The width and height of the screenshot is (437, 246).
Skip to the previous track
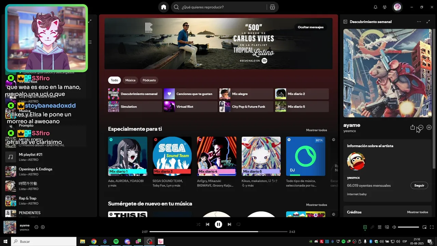pyautogui.click(x=208, y=224)
